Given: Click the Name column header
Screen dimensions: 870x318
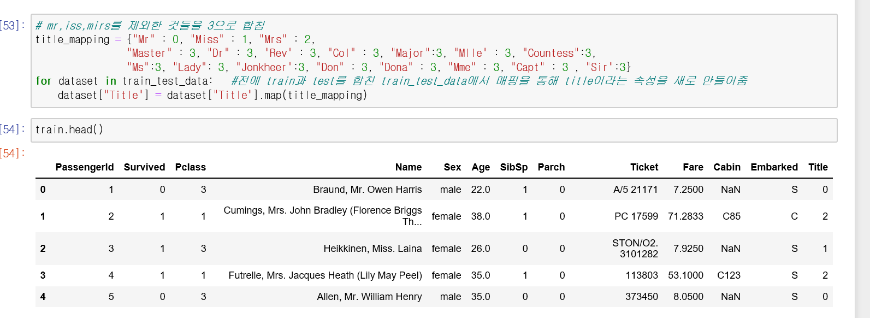Looking at the screenshot, I should (x=409, y=167).
